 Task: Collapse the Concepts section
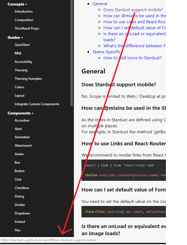(17, 4)
